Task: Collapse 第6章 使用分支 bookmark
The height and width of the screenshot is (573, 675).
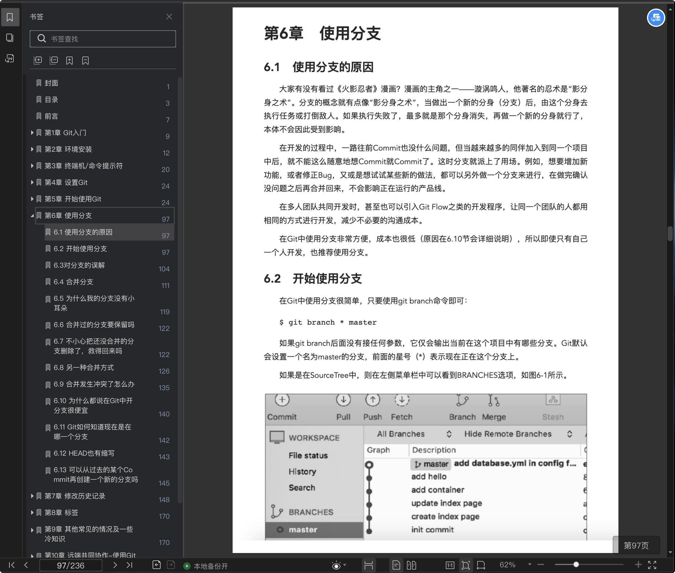Action: click(32, 216)
